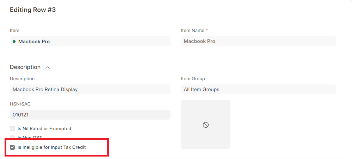
Task: Click the Description section heading
Action: click(25, 67)
